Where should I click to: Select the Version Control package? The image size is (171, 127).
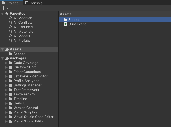click(x=25, y=108)
